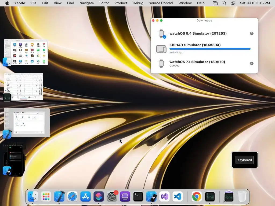Select the watchOS 9.4 Simulator (20T253) row
Screen dimensions: 275x206
204,34
